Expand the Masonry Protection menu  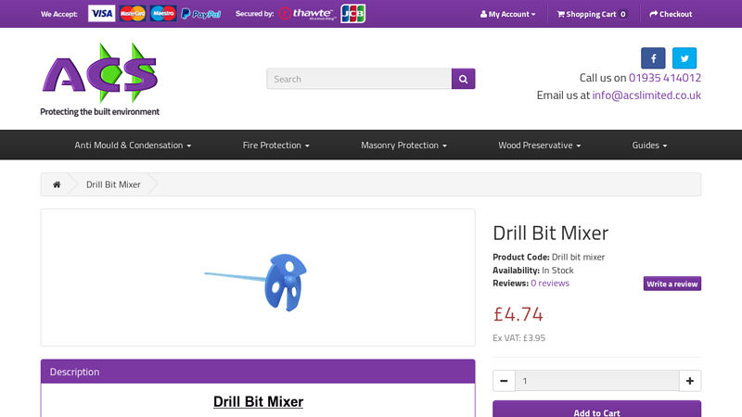tap(403, 145)
